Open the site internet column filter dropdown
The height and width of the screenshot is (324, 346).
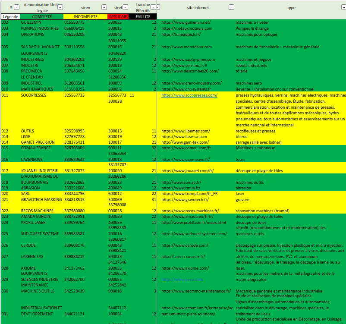(231, 7)
